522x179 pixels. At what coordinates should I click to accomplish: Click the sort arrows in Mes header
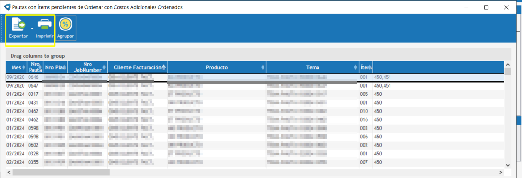[x=24, y=67]
